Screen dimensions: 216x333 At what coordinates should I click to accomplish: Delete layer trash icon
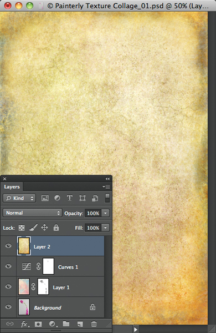(94, 324)
